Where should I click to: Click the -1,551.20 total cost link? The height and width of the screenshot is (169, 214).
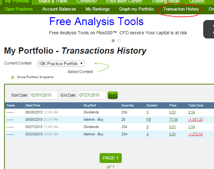click(x=195, y=120)
